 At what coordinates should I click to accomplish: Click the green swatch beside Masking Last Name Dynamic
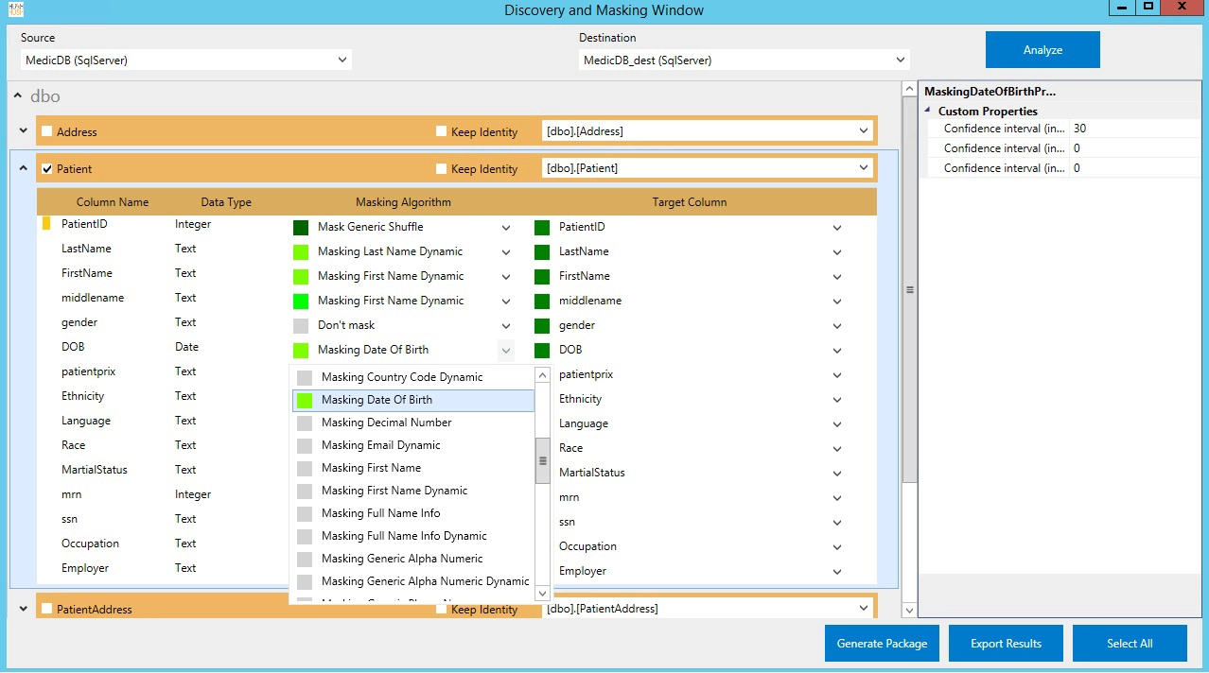pyautogui.click(x=301, y=252)
